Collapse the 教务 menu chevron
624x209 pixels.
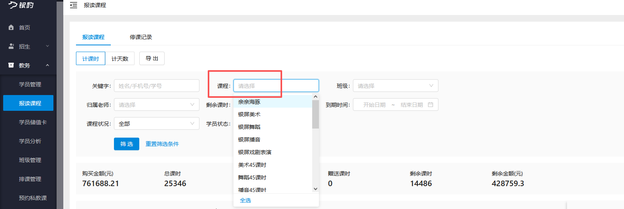click(47, 65)
